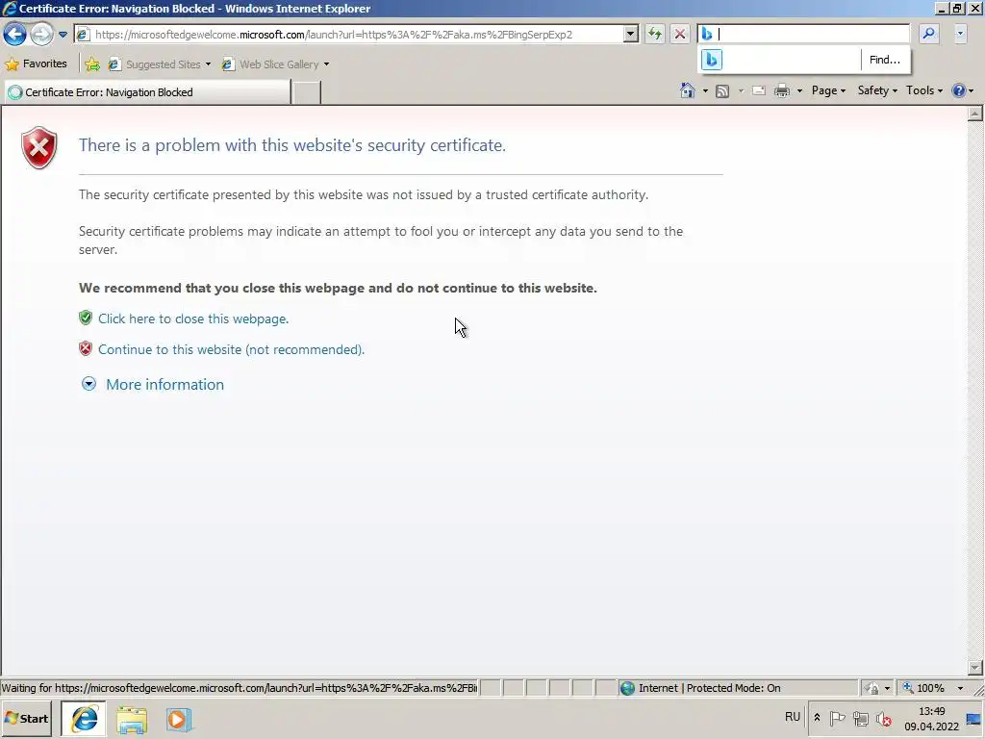
Task: Click Continue to this website (not recommended)
Action: pyautogui.click(x=231, y=349)
